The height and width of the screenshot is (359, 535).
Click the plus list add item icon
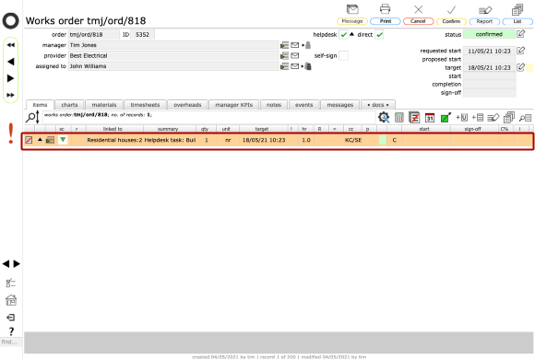(x=477, y=118)
